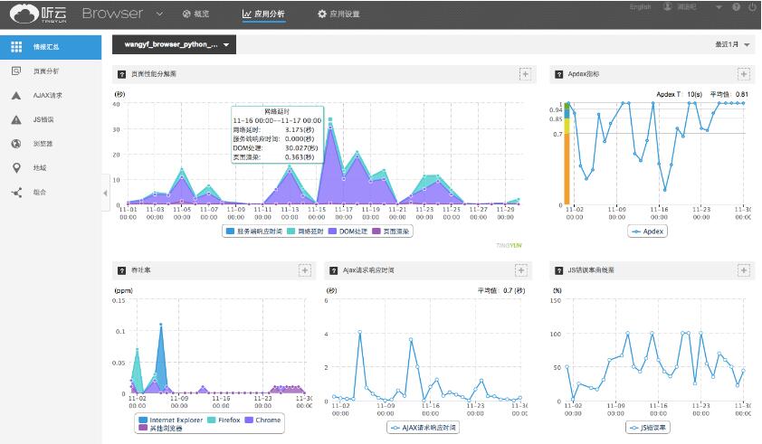This screenshot has width=762, height=444.
Task: Switch to the 概览 tab
Action: 196,14
